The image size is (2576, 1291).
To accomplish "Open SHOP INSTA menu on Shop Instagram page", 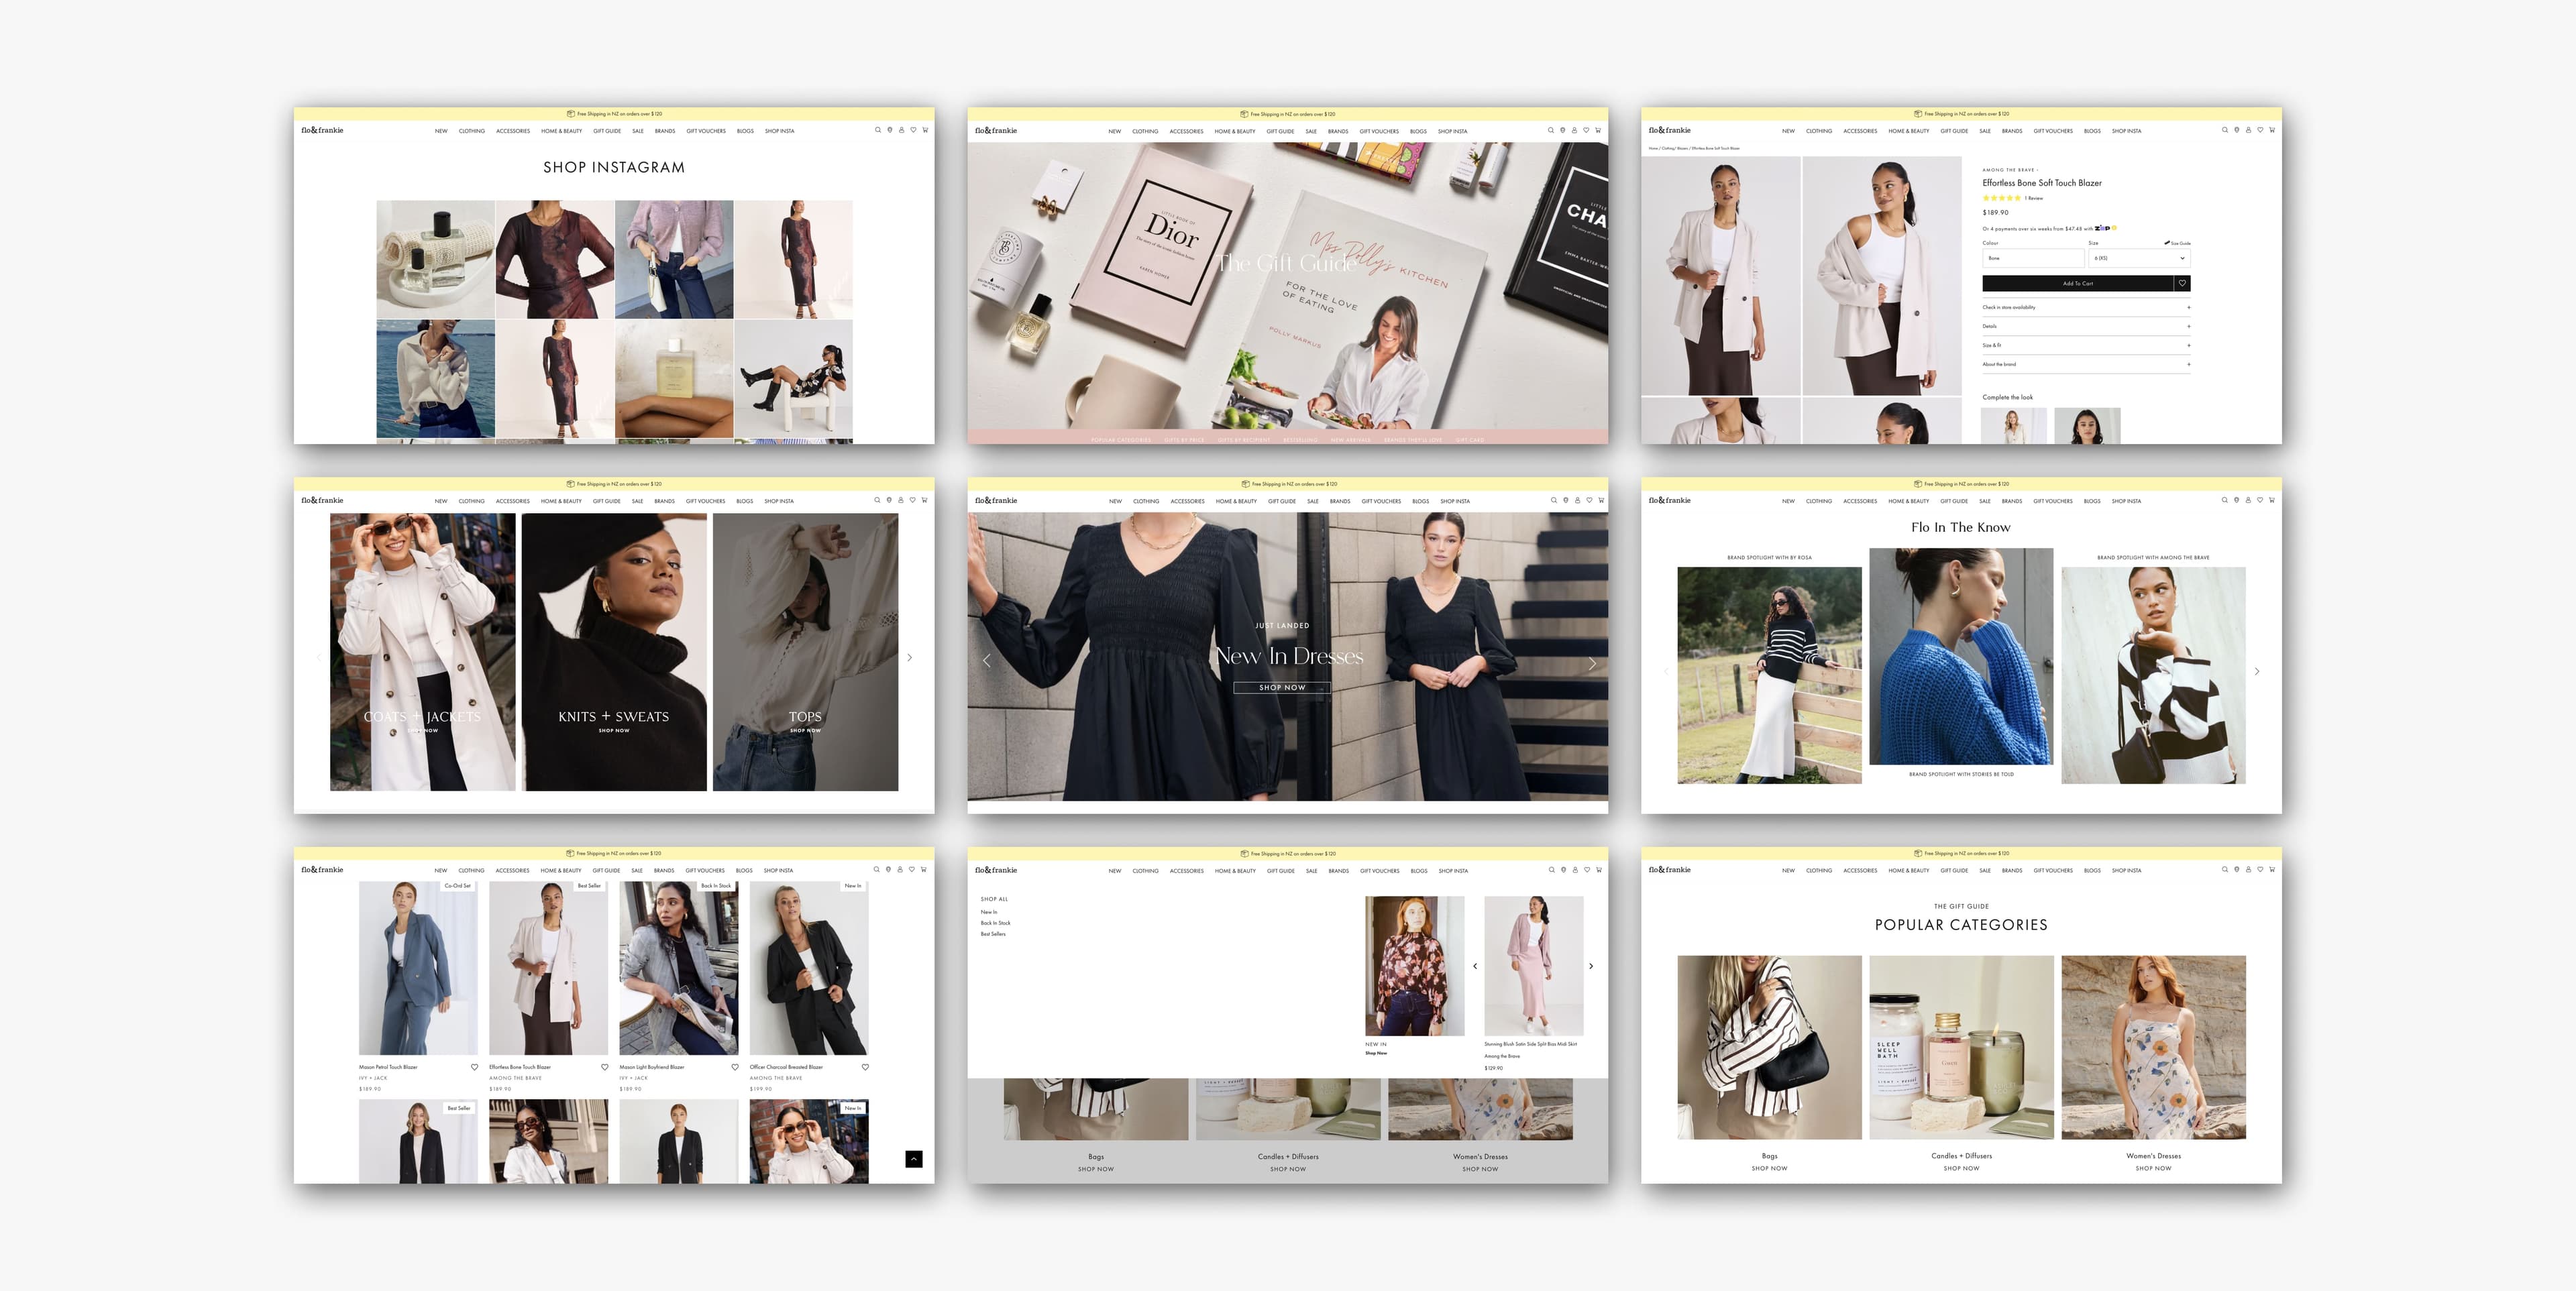I will 779,131.
